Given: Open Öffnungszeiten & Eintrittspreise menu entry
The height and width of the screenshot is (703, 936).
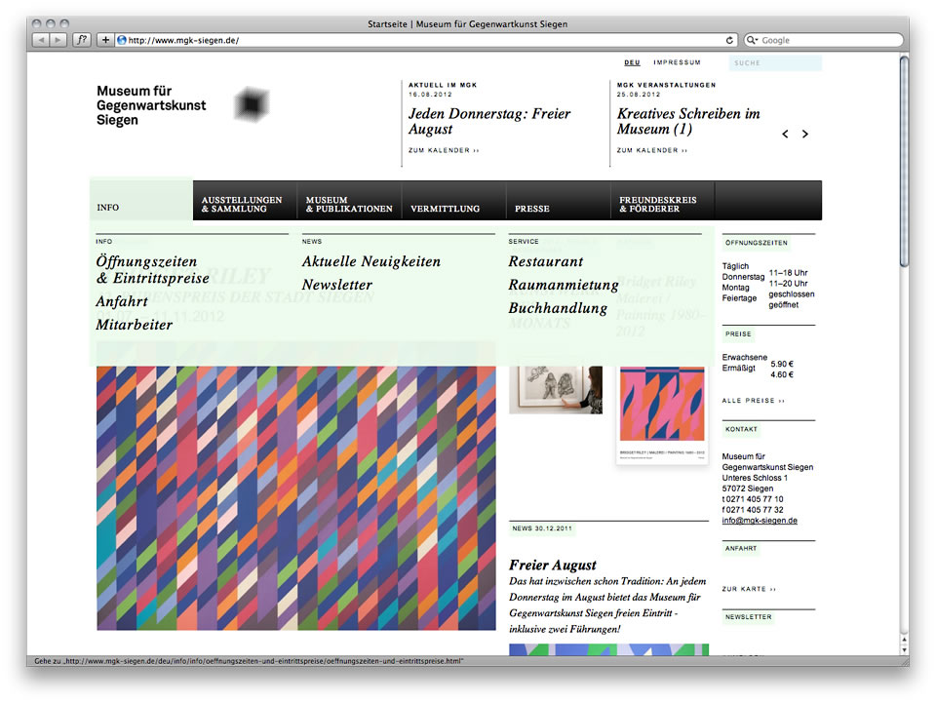Looking at the screenshot, I should coord(153,270).
